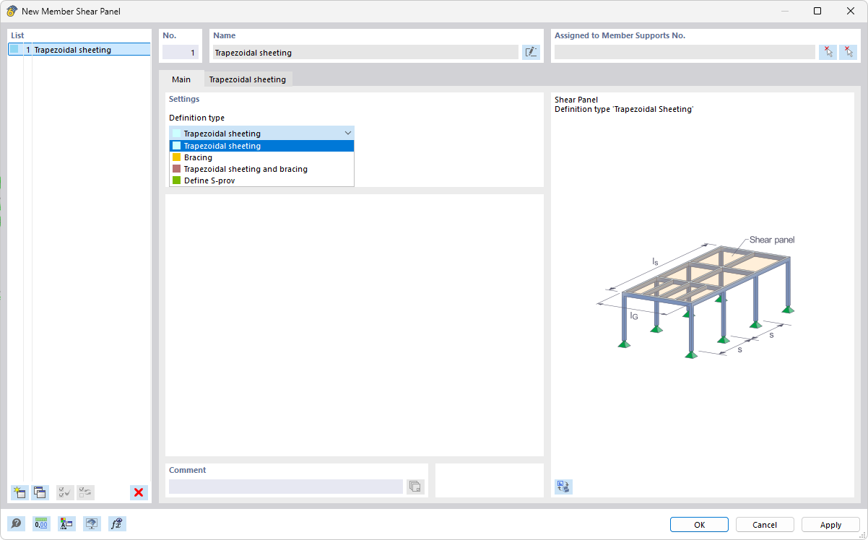Select member supports with the pick arrow icon
Screen dimensions: 868x540
[x=828, y=51]
